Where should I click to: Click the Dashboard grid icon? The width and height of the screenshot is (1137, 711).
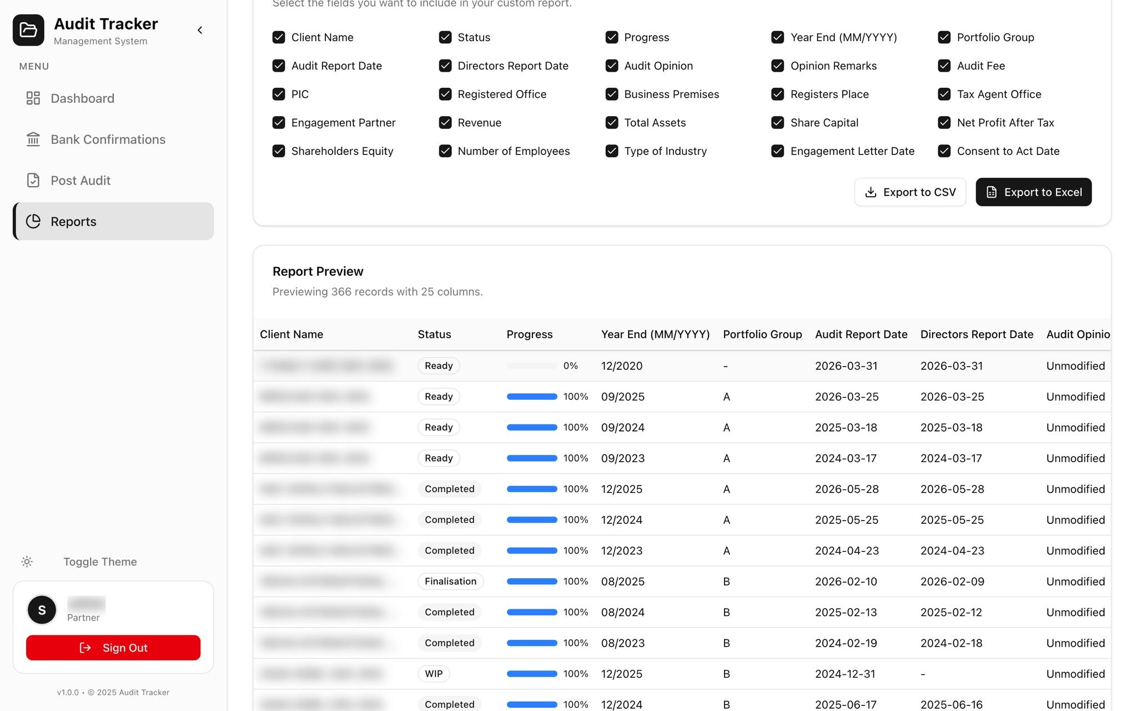coord(33,98)
